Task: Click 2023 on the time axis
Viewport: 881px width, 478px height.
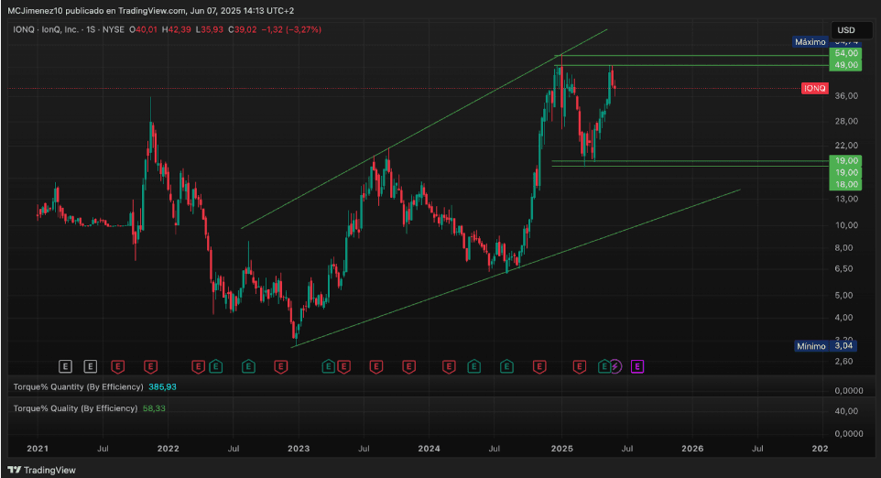Action: point(299,449)
